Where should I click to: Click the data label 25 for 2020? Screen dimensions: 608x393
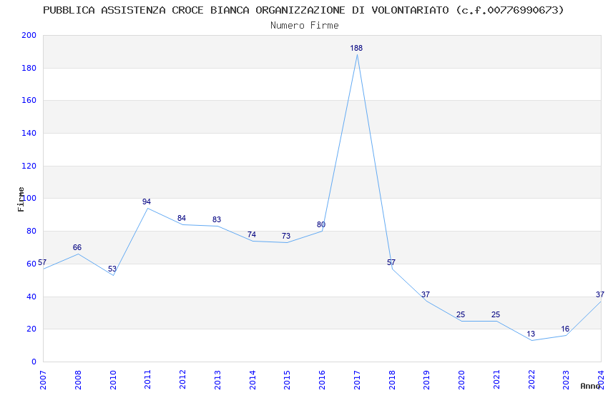pyautogui.click(x=460, y=315)
